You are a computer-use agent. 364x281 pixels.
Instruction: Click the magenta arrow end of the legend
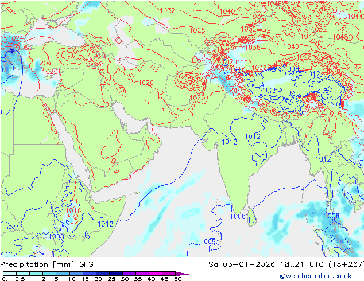182,274
